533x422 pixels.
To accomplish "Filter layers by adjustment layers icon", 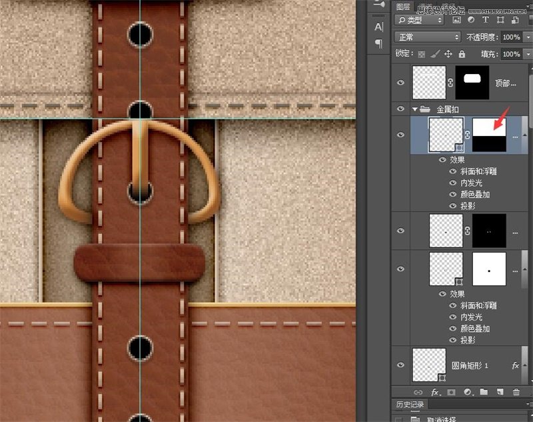I will pyautogui.click(x=471, y=20).
